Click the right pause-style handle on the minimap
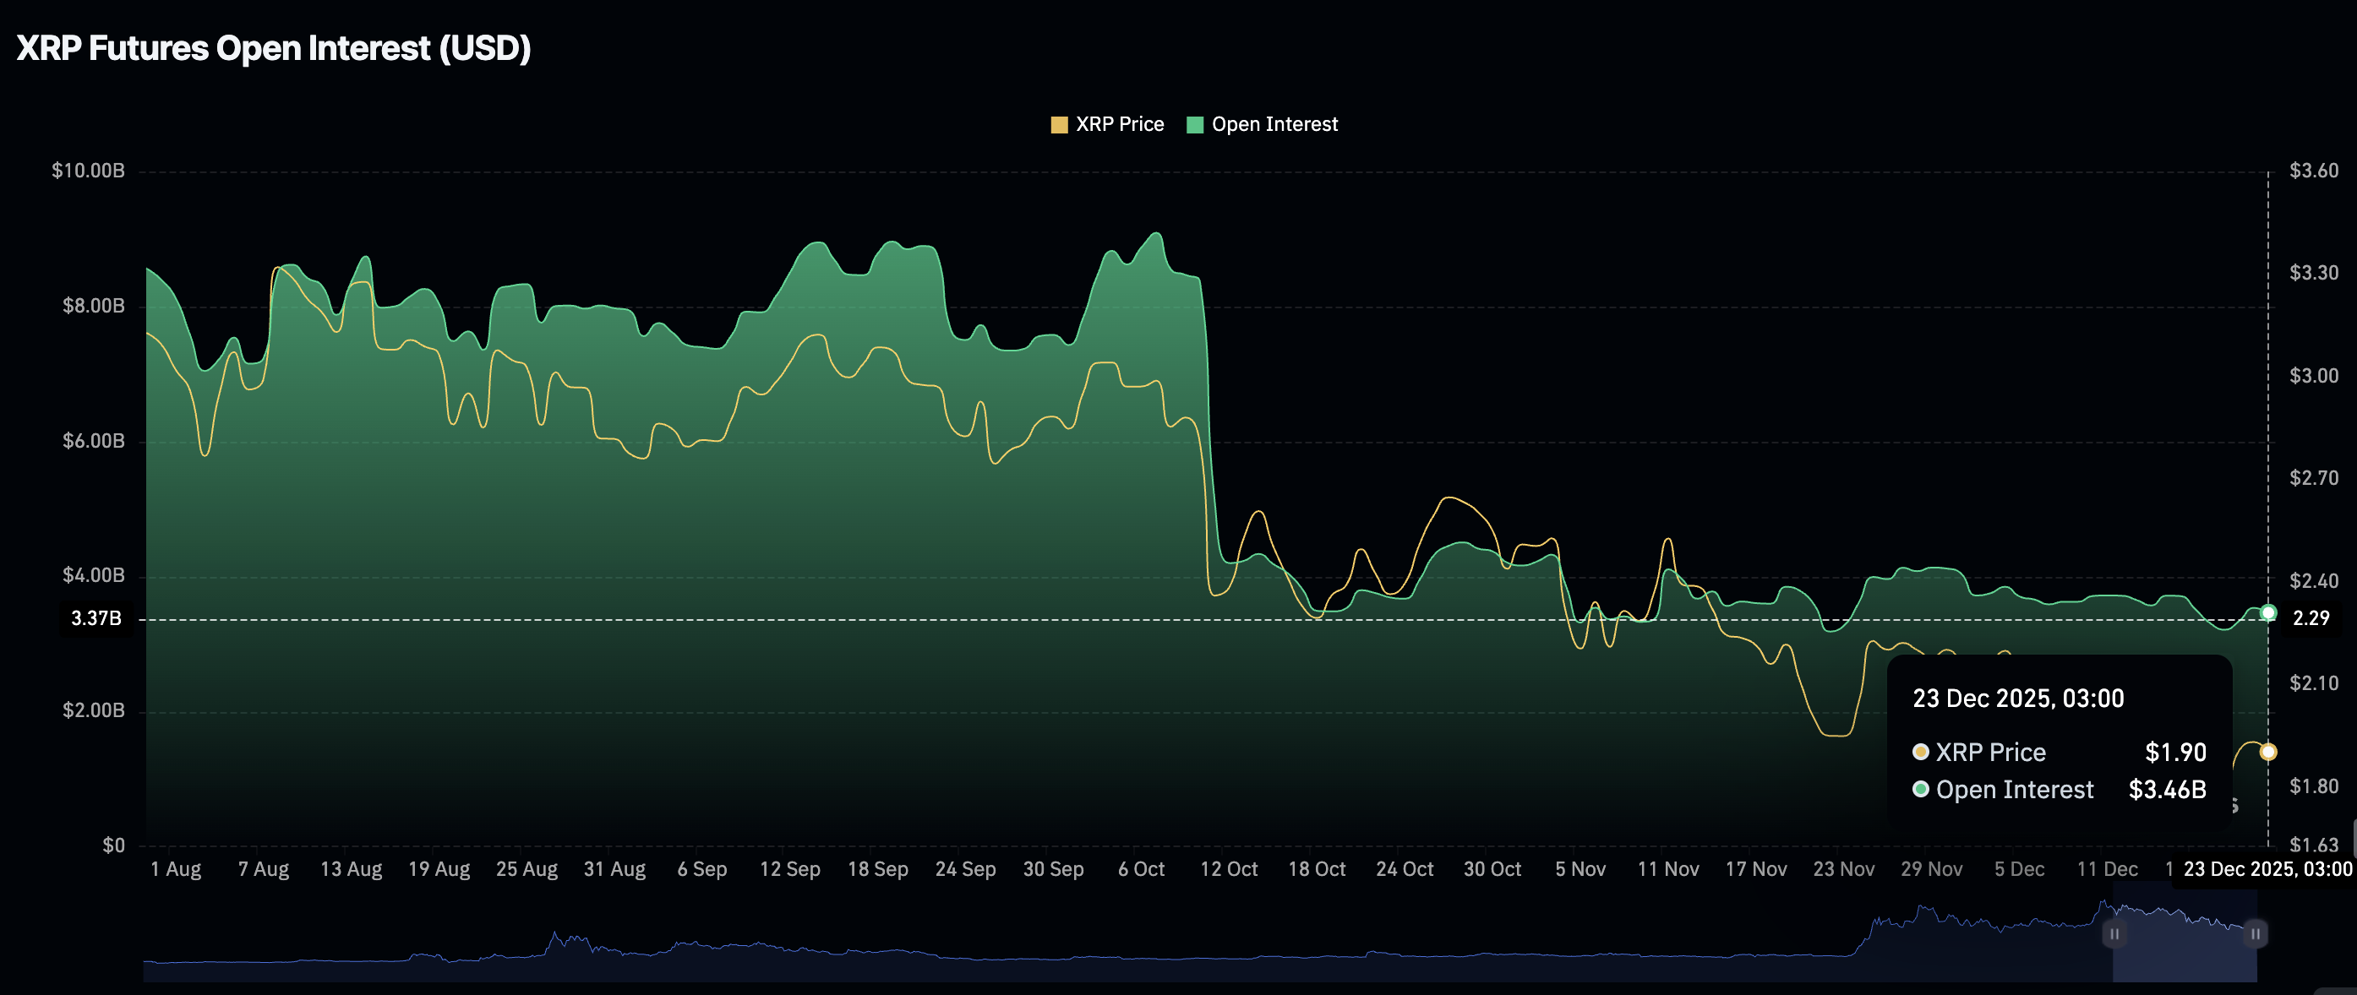Image resolution: width=2357 pixels, height=995 pixels. tap(2256, 935)
